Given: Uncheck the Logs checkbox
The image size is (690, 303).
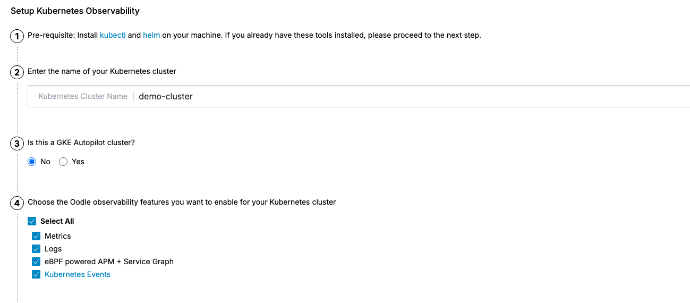Looking at the screenshot, I should 36,249.
